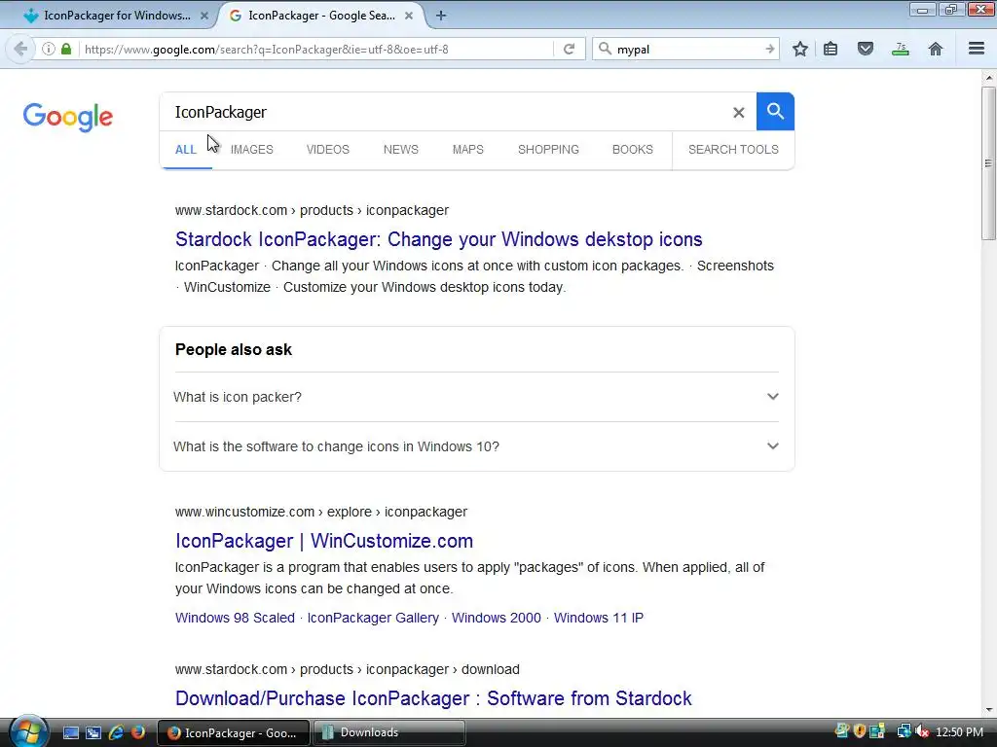Launch Internet Explorer from quick launch
This screenshot has width=997, height=747.
click(116, 732)
